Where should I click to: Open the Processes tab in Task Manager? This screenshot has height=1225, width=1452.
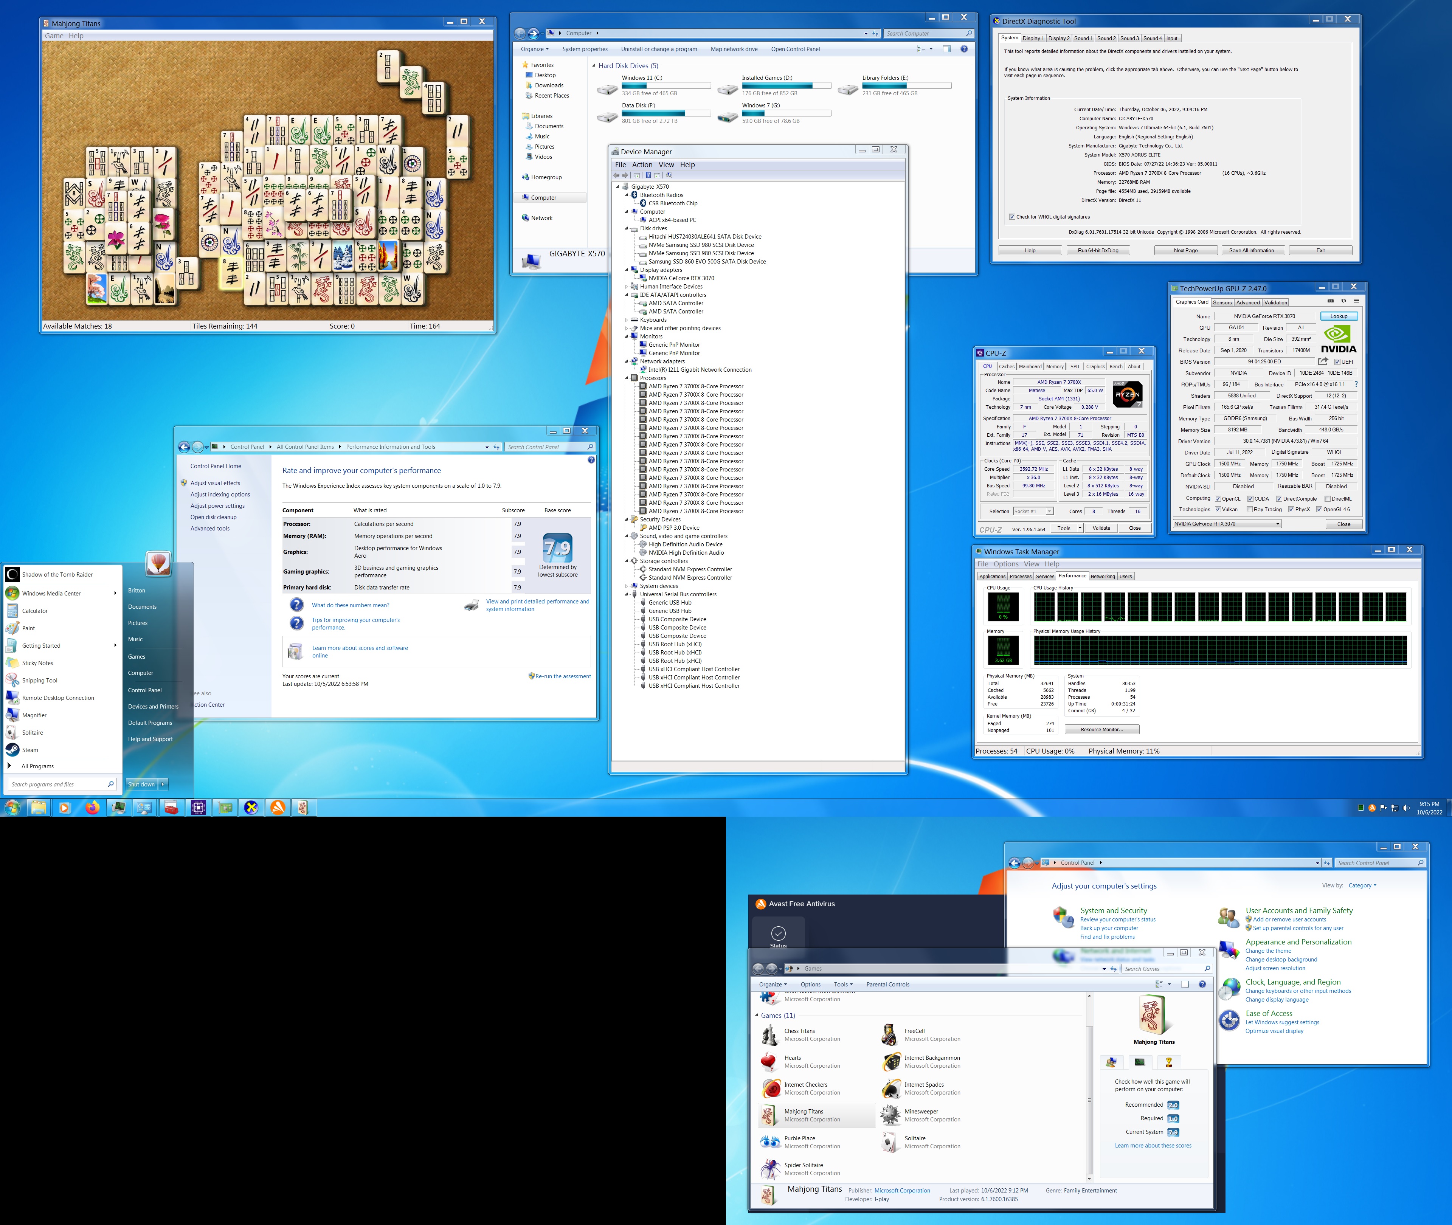tap(1020, 576)
